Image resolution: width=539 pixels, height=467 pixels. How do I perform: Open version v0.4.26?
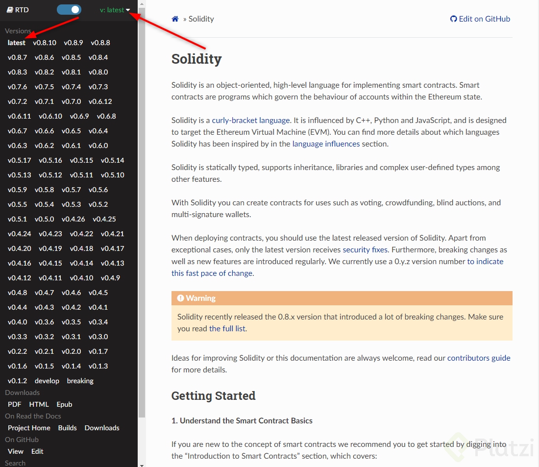click(73, 219)
